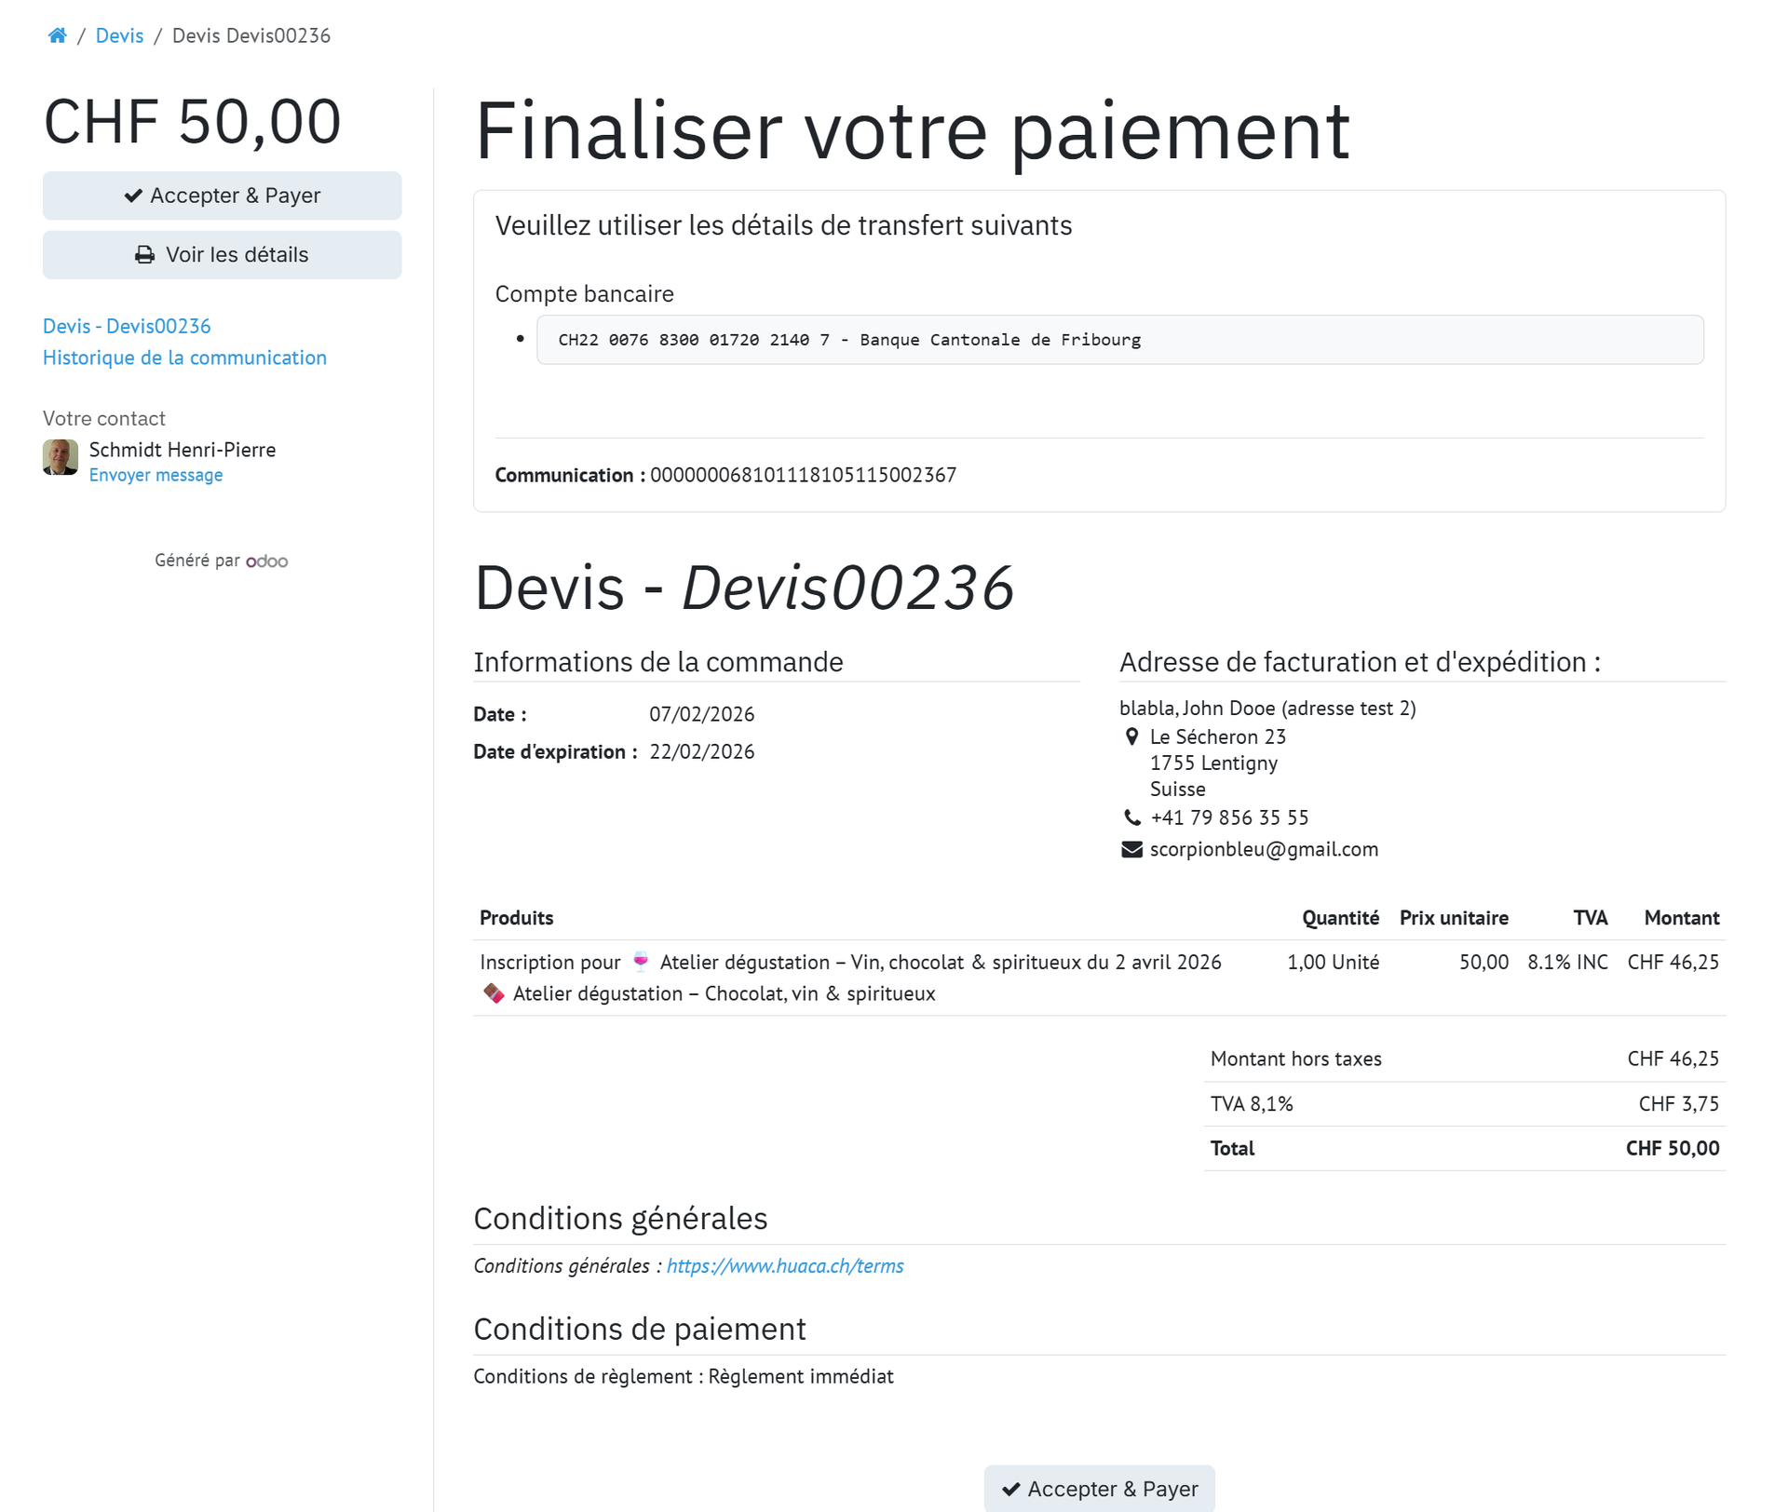The image size is (1788, 1512).
Task: Click the Voir les détails button
Action: click(222, 255)
